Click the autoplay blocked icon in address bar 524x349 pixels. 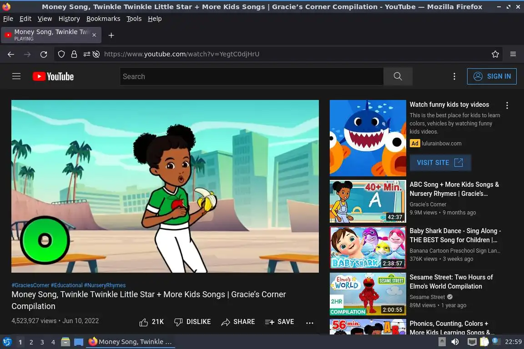(96, 54)
